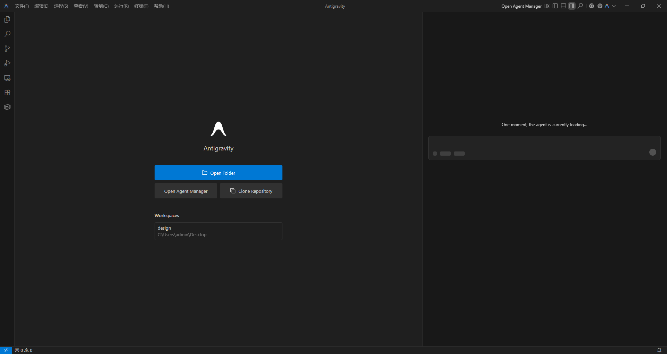Open the 终端(T) menu

tap(141, 6)
